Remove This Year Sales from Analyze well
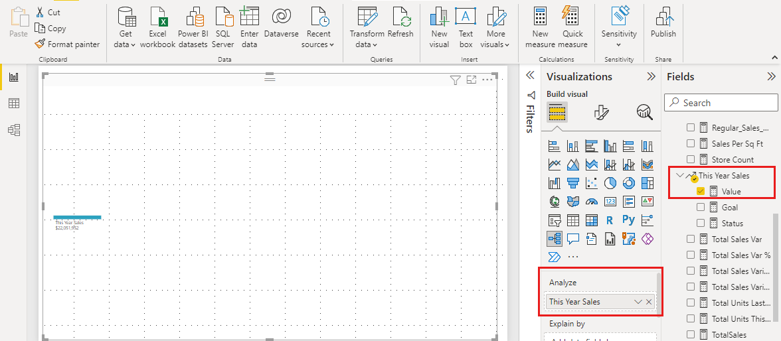 (x=648, y=302)
